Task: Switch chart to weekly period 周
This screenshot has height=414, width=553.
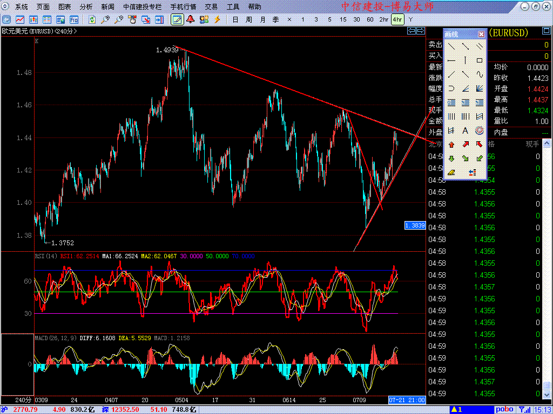Action: tap(248, 20)
